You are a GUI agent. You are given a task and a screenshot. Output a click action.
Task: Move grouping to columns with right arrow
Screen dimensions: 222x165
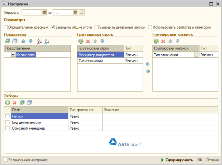click(x=147, y=64)
